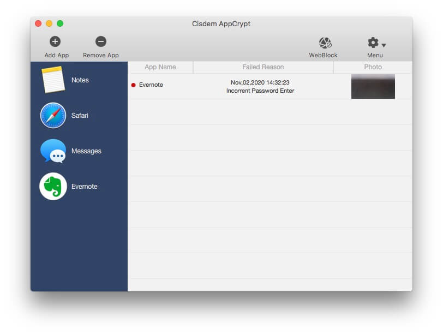The height and width of the screenshot is (335, 443).
Task: Expand the Menu dropdown arrow
Action: pyautogui.click(x=384, y=45)
